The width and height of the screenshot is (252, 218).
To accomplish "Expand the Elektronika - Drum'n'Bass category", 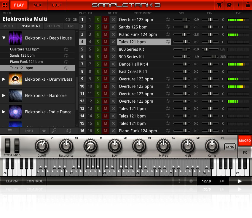I will pyautogui.click(x=3, y=79).
